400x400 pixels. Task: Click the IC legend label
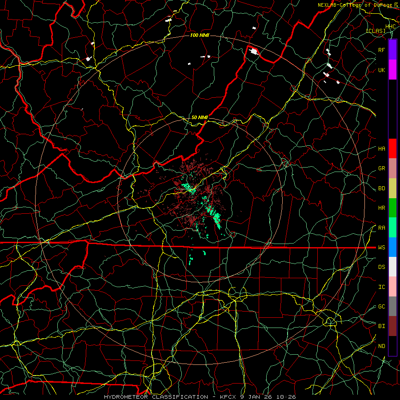(x=381, y=287)
